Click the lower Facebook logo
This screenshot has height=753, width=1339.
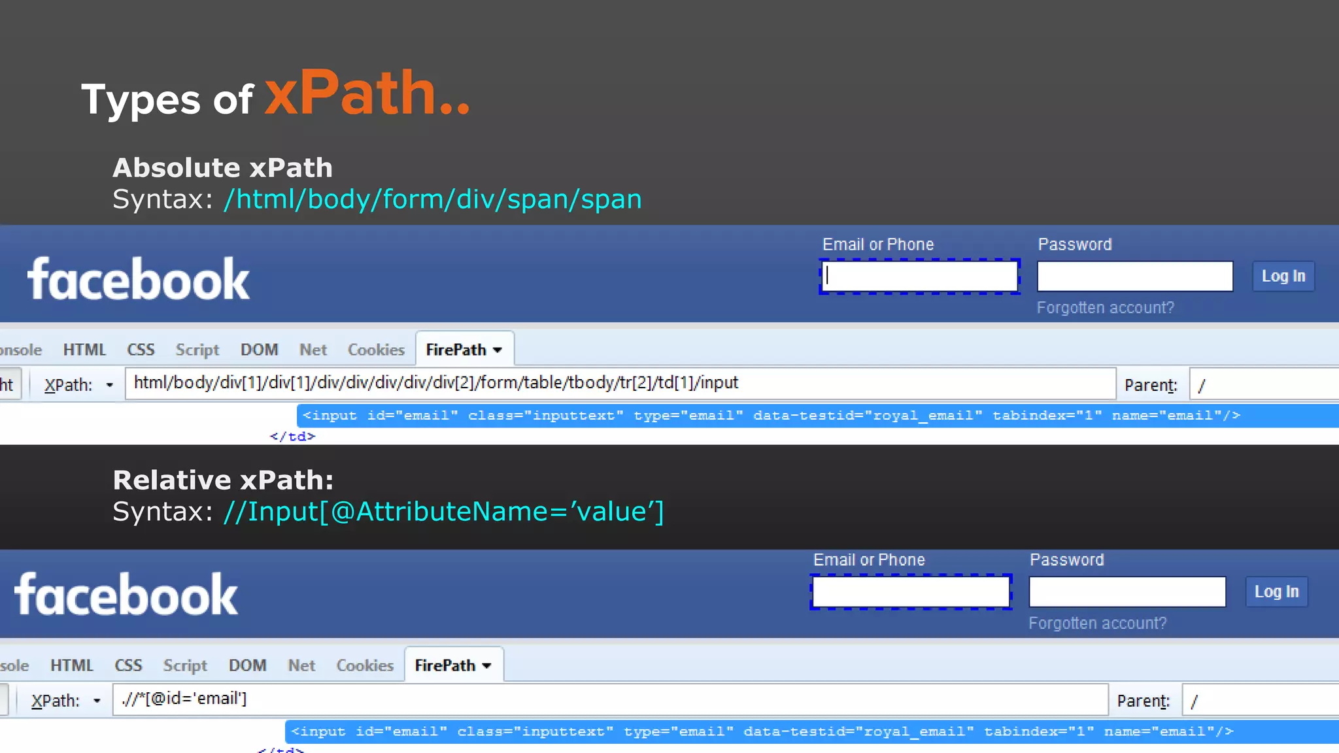coord(126,595)
